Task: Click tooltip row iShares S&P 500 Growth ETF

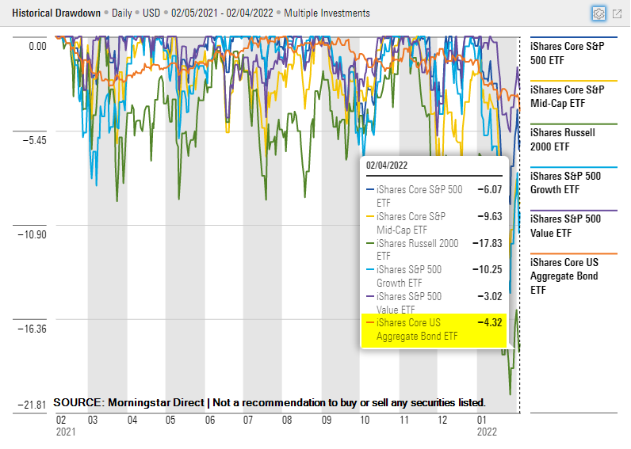Action: (434, 276)
